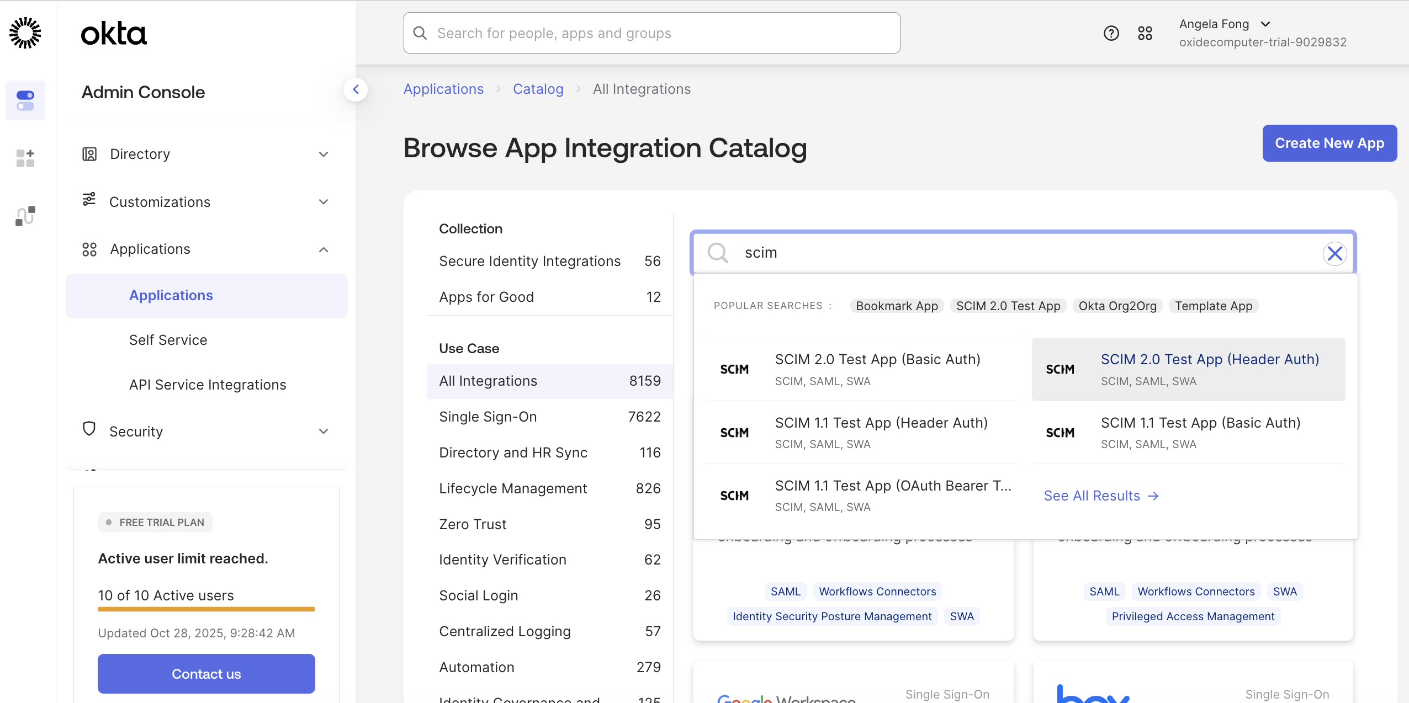The height and width of the screenshot is (703, 1409).
Task: Select the Workflows Connectors tag
Action: [877, 591]
